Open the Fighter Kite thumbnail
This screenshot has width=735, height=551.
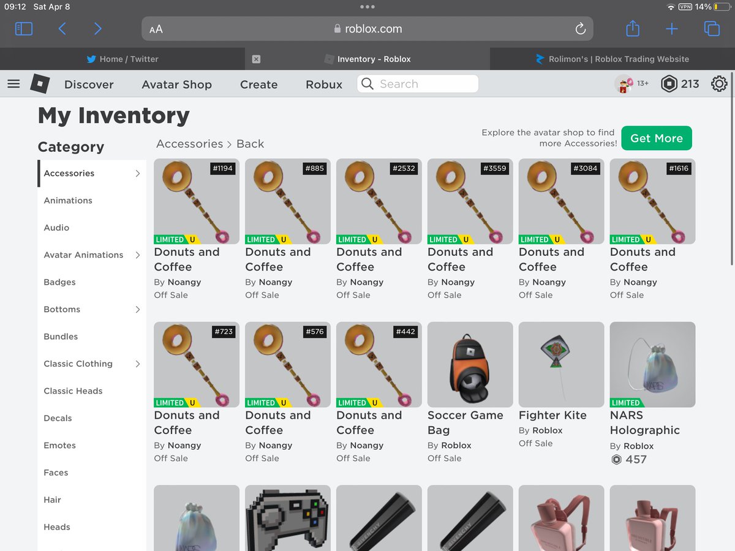[x=562, y=365]
